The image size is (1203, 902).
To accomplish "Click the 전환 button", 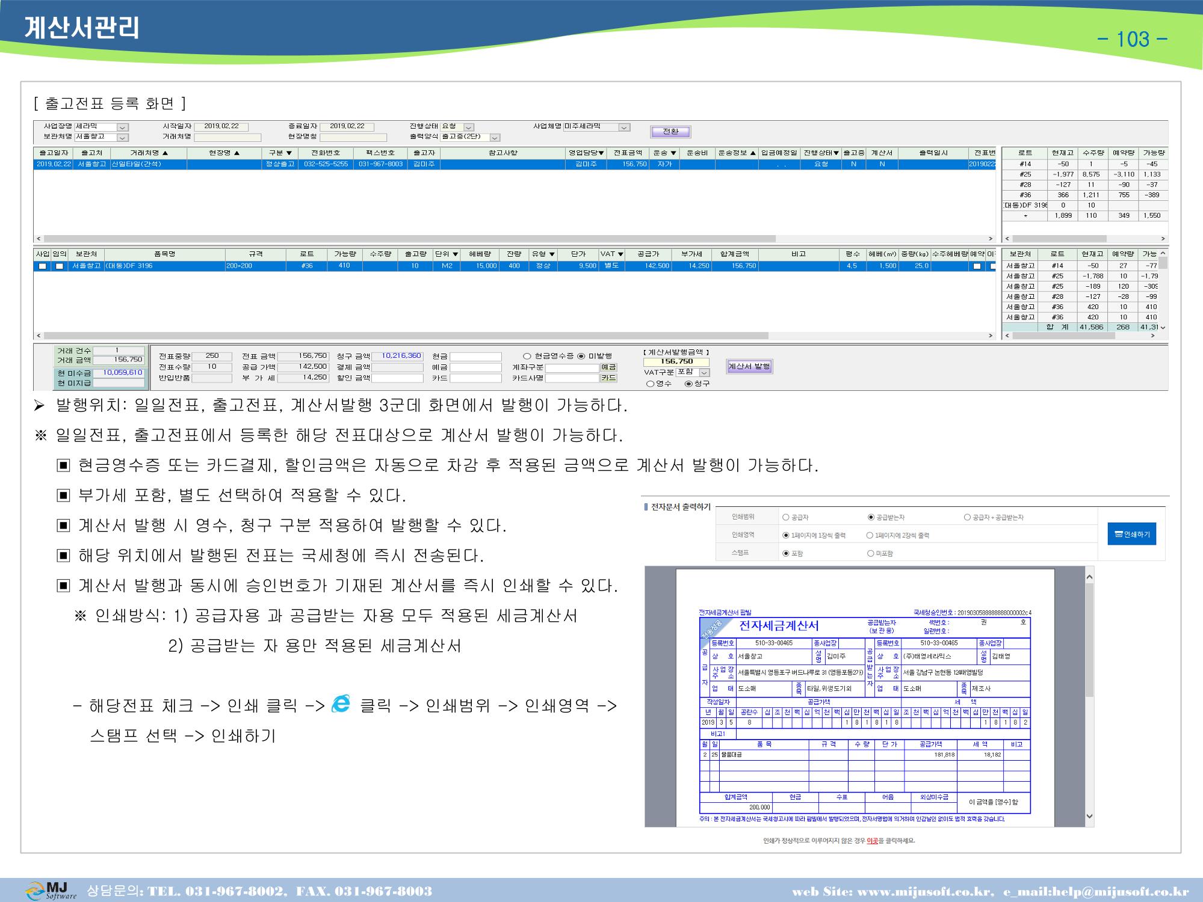I will pos(670,132).
